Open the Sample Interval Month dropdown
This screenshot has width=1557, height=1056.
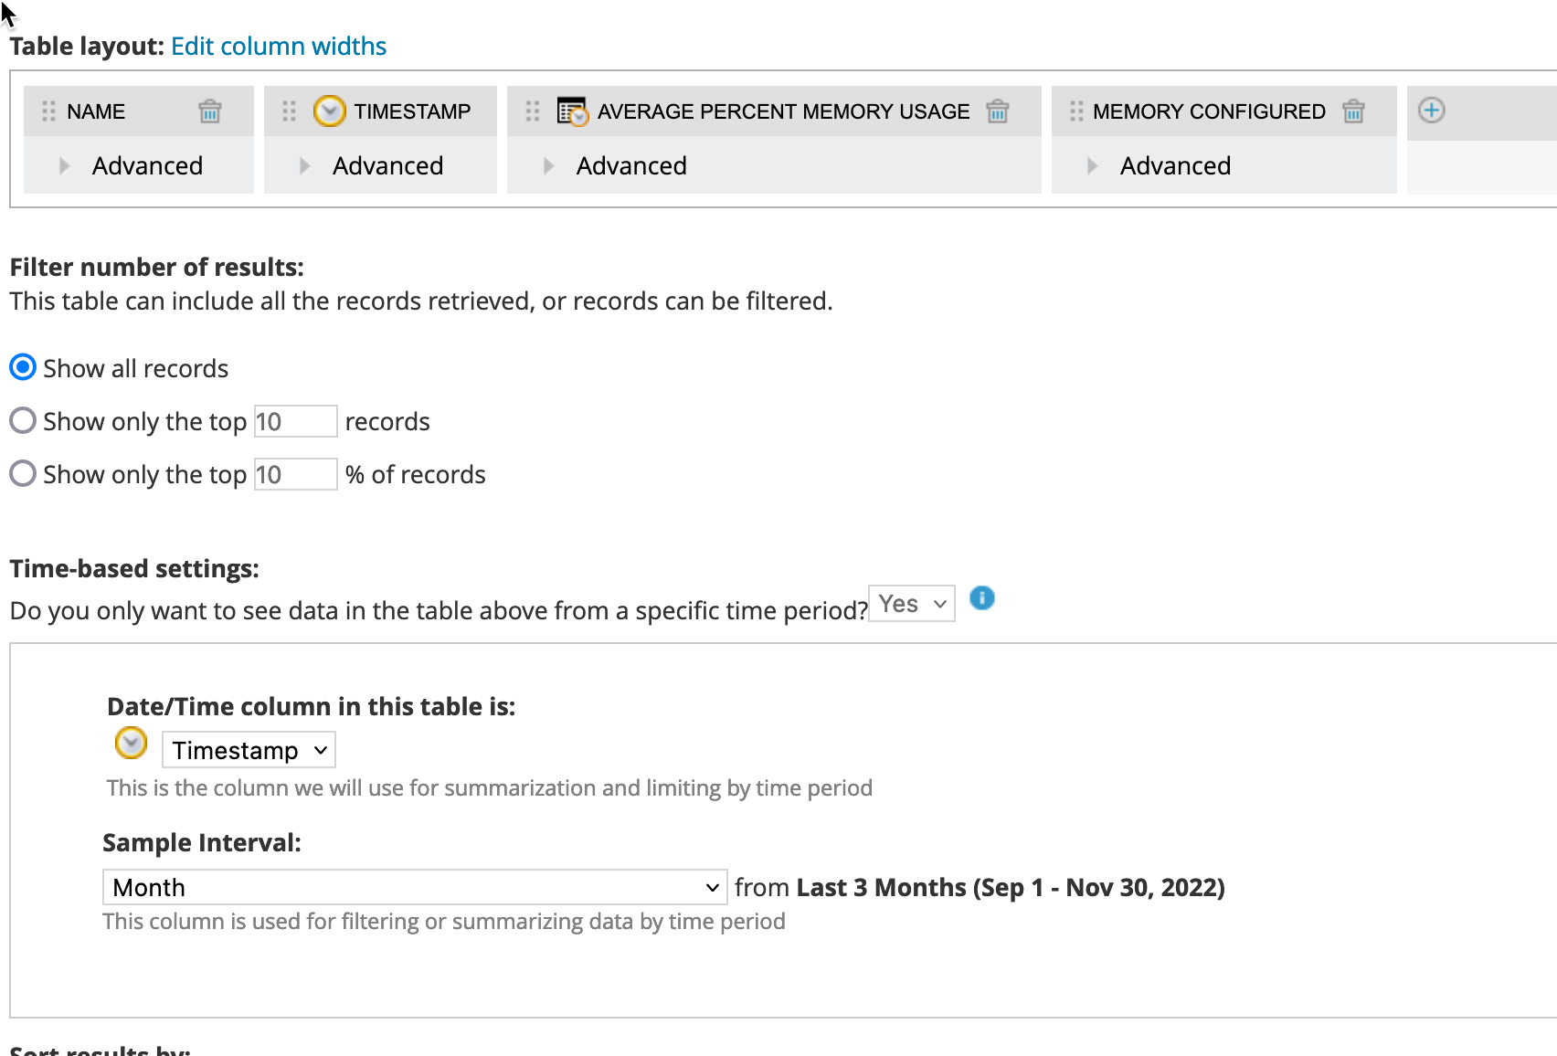tap(414, 887)
